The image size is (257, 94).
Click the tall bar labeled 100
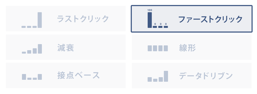point(150,20)
